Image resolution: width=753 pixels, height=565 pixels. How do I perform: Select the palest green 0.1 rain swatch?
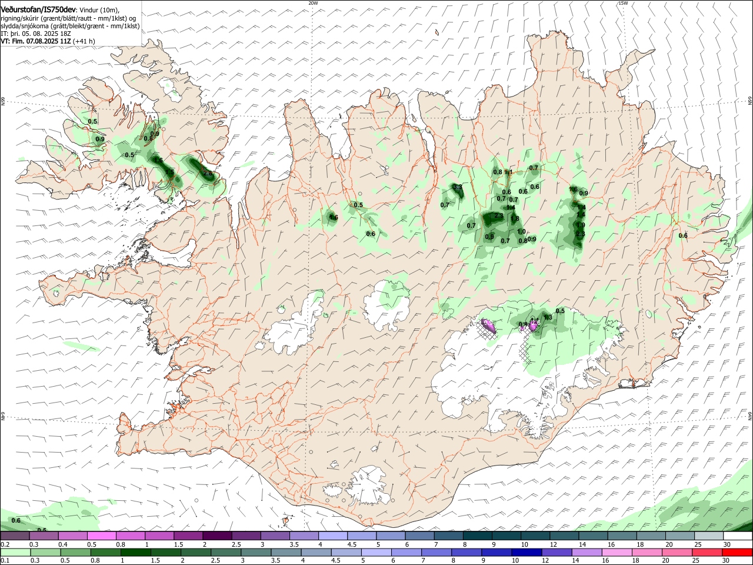pos(15,552)
